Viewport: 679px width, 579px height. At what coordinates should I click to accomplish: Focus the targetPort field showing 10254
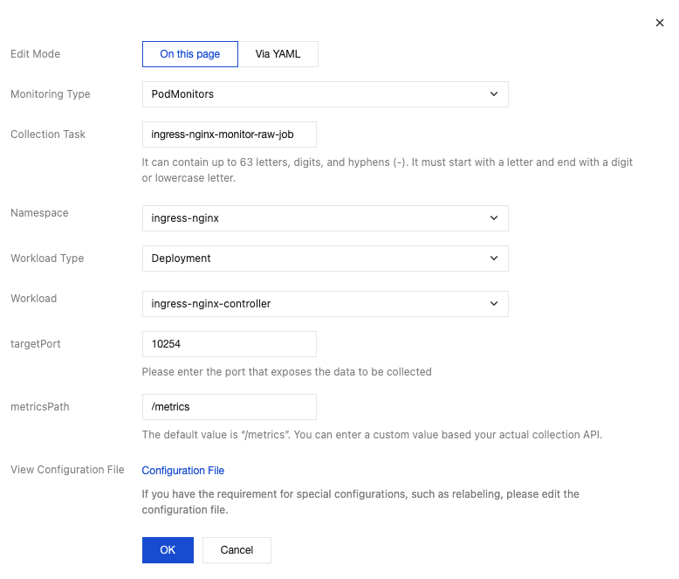click(x=229, y=344)
